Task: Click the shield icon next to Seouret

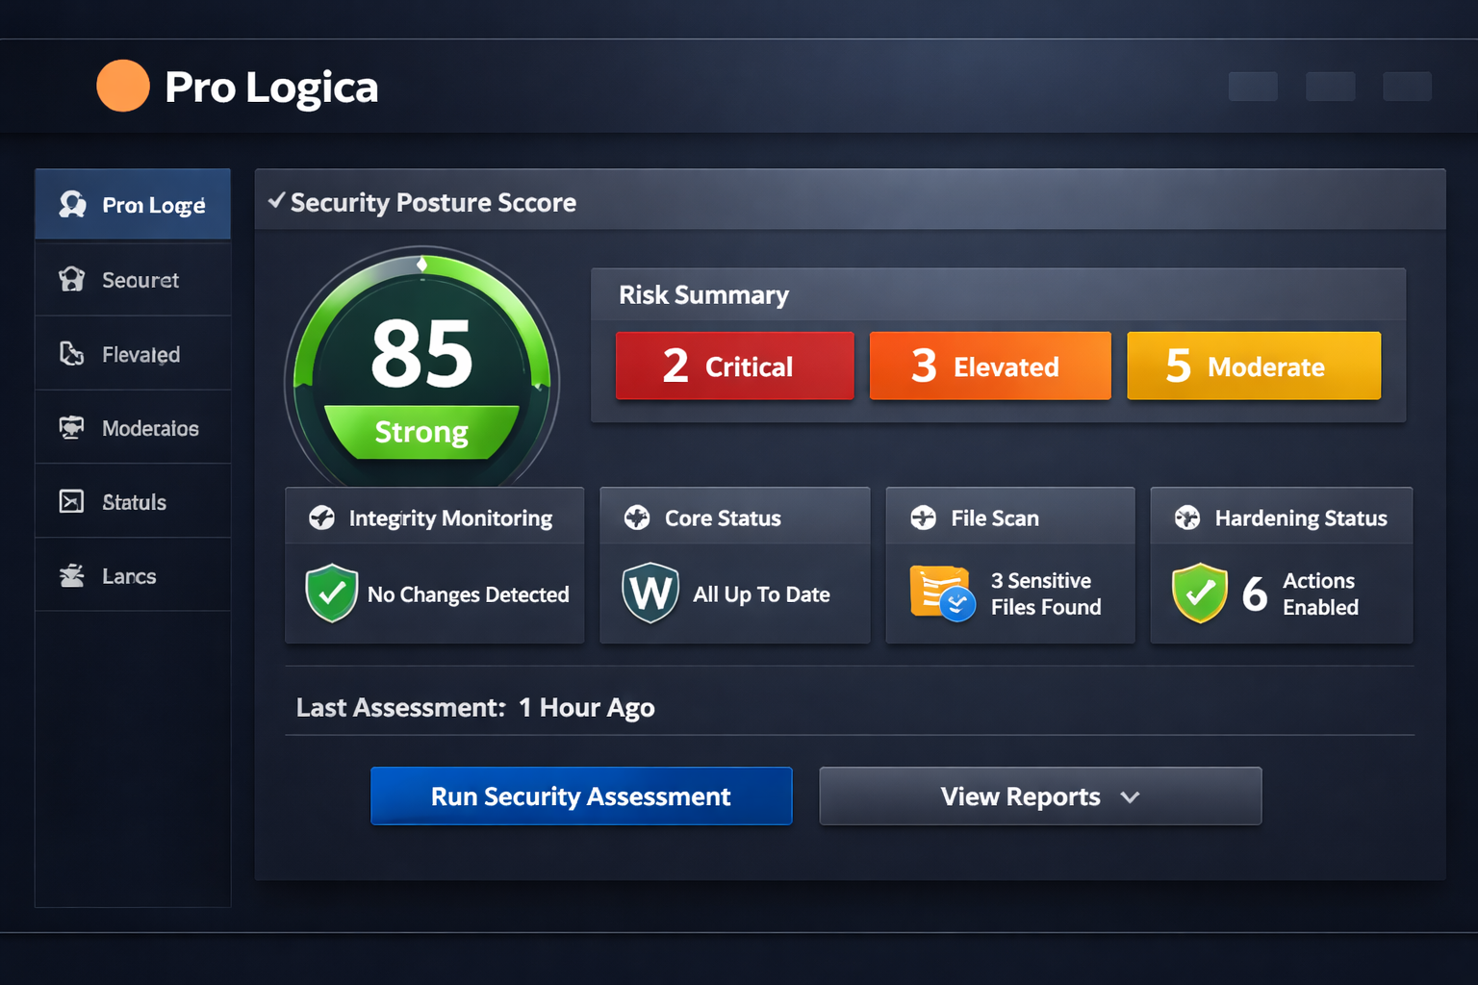Action: coord(73,279)
